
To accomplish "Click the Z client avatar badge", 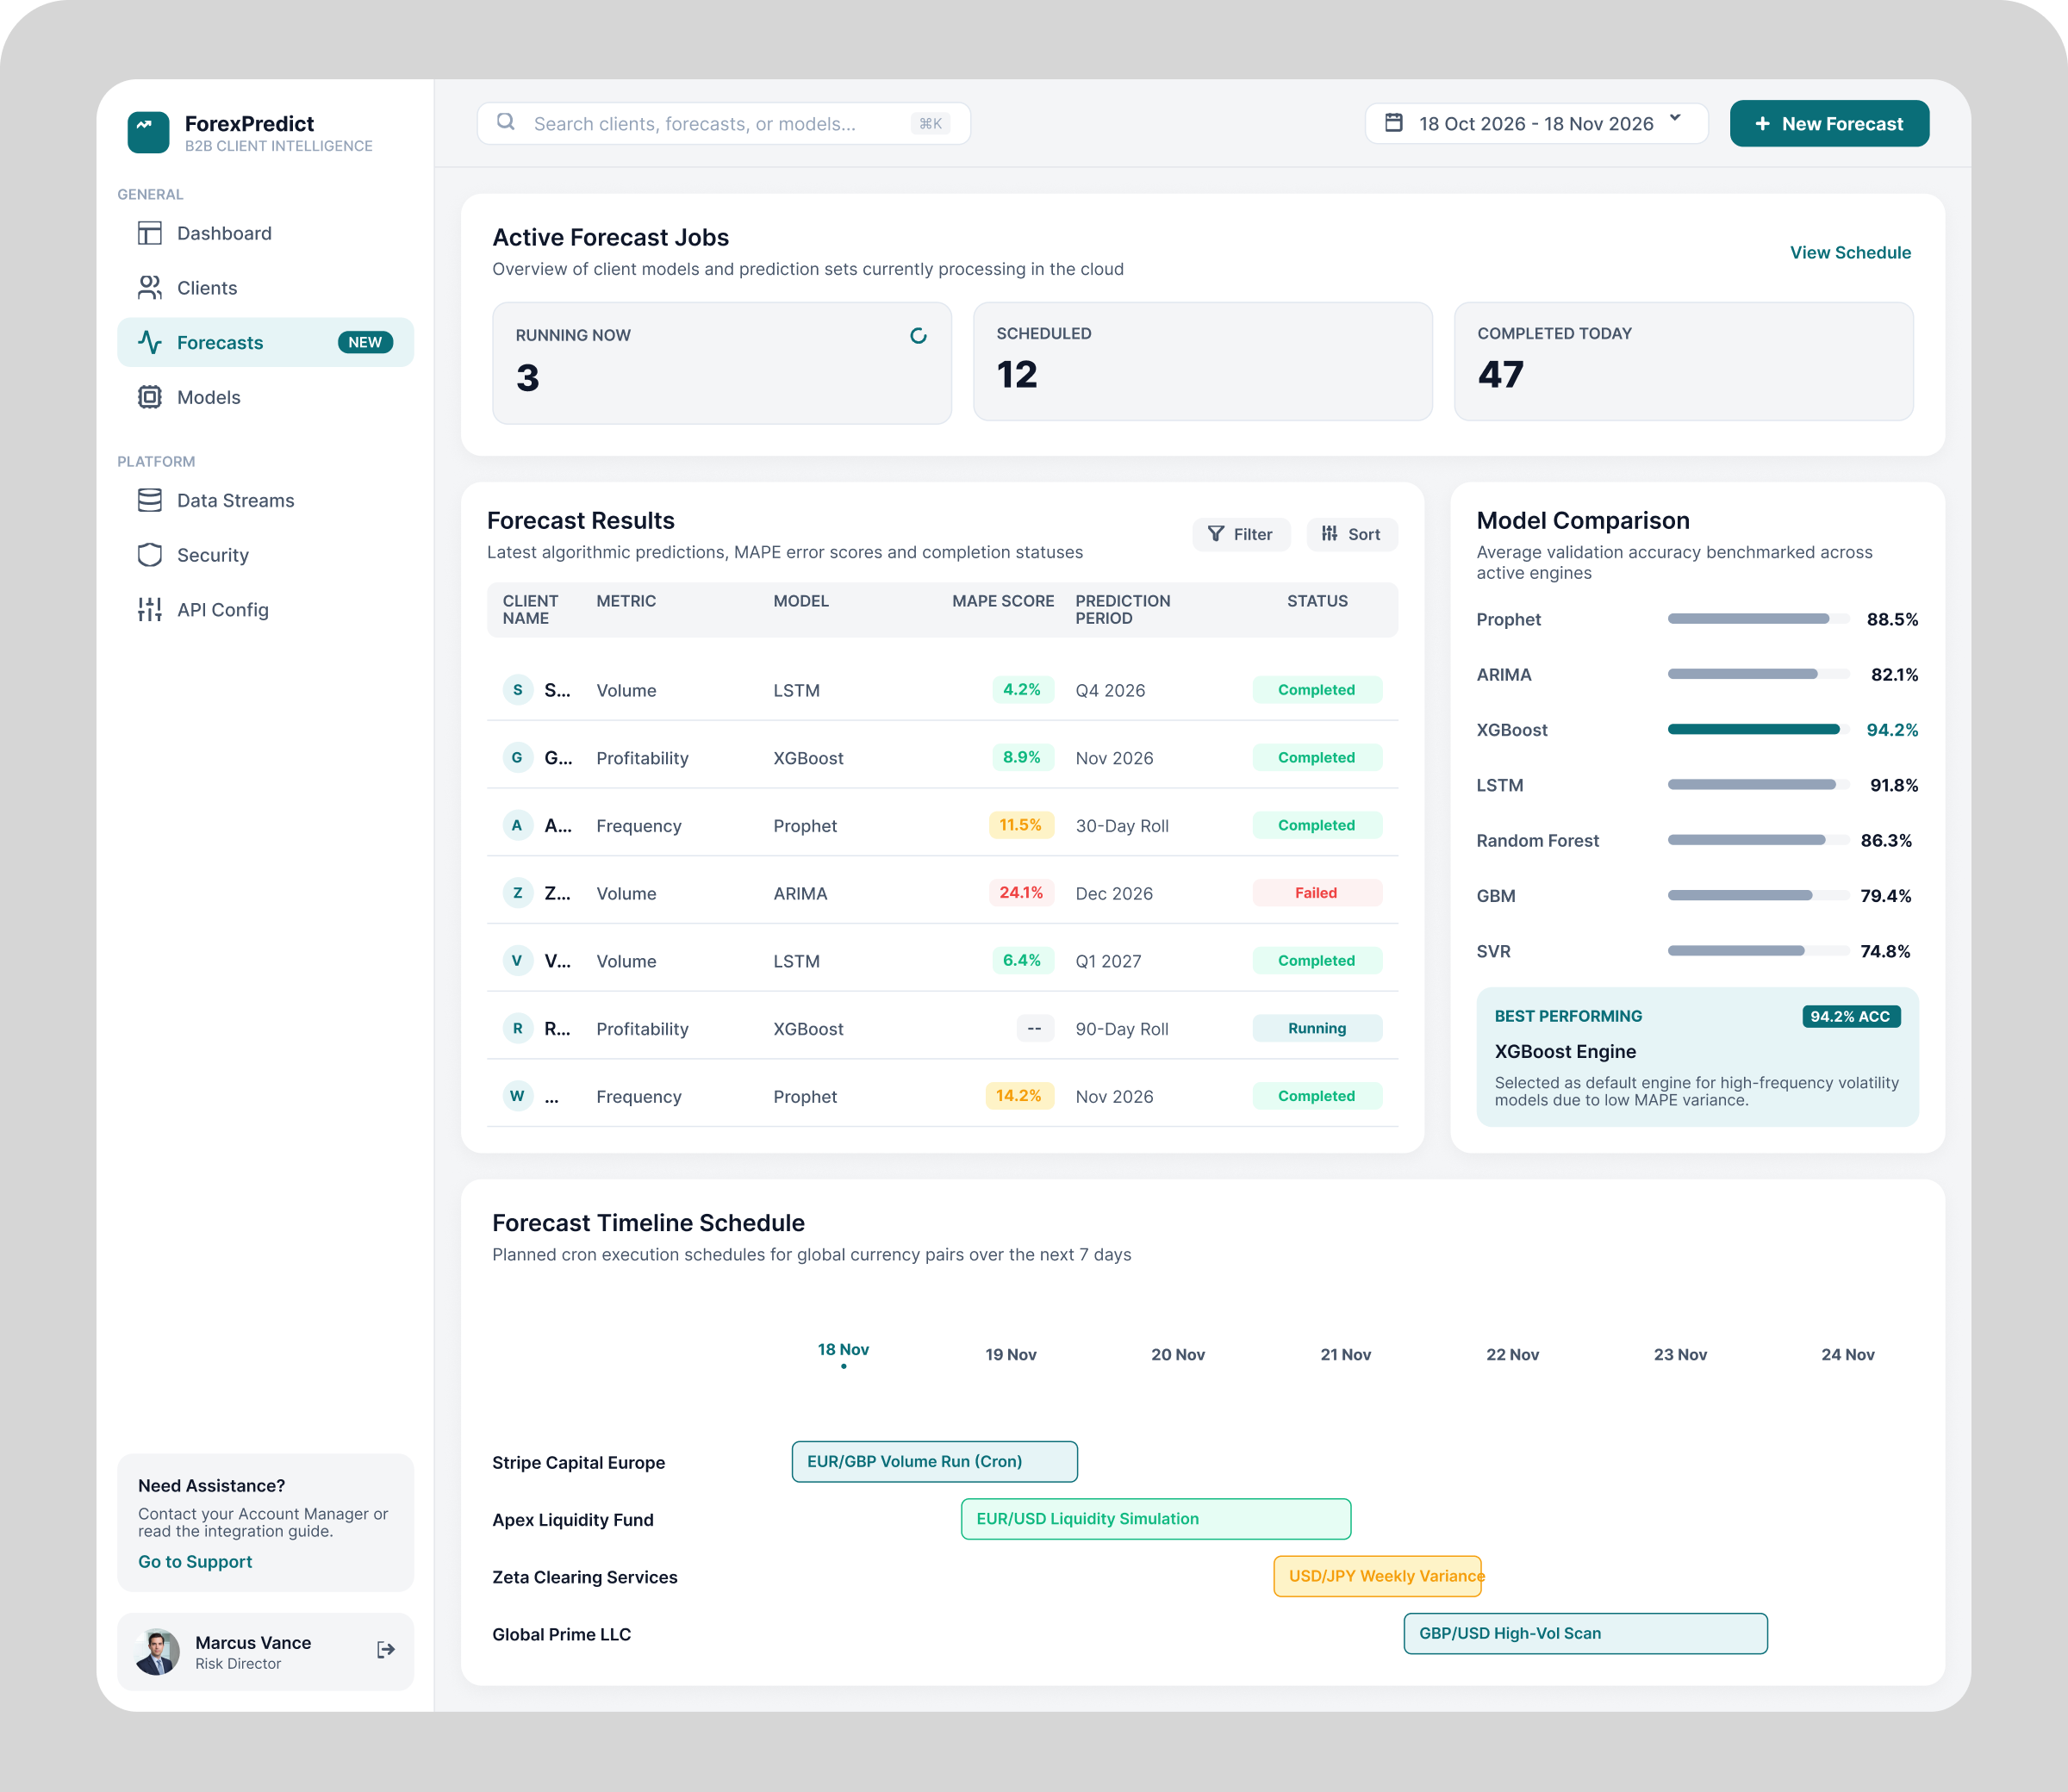I will [517, 893].
